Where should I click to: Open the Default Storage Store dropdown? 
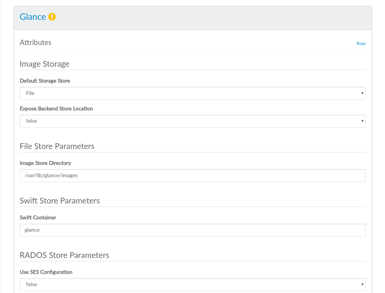click(192, 93)
